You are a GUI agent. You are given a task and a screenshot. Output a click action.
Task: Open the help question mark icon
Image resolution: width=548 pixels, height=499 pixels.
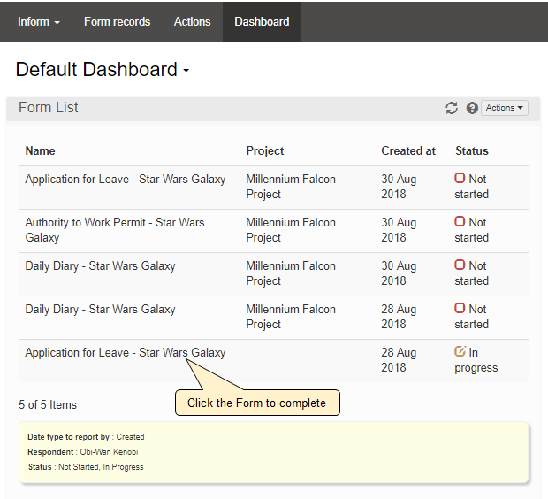coord(472,108)
